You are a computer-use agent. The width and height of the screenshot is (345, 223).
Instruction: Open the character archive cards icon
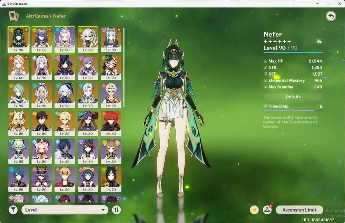[14, 16]
